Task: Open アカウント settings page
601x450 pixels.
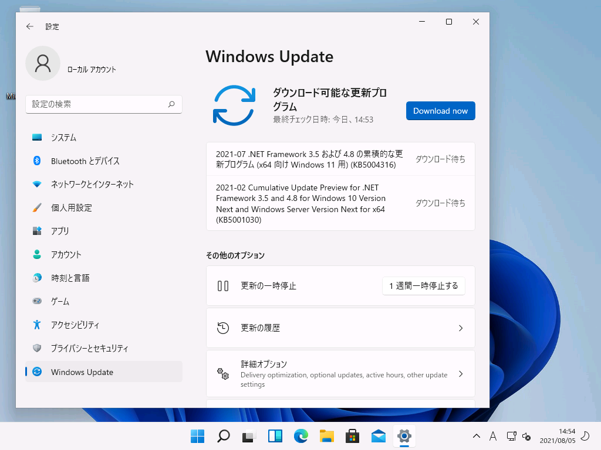Action: (x=103, y=254)
